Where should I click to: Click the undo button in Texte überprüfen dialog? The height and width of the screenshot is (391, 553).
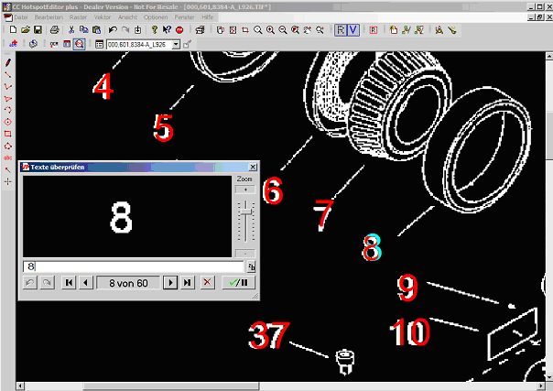(x=30, y=283)
